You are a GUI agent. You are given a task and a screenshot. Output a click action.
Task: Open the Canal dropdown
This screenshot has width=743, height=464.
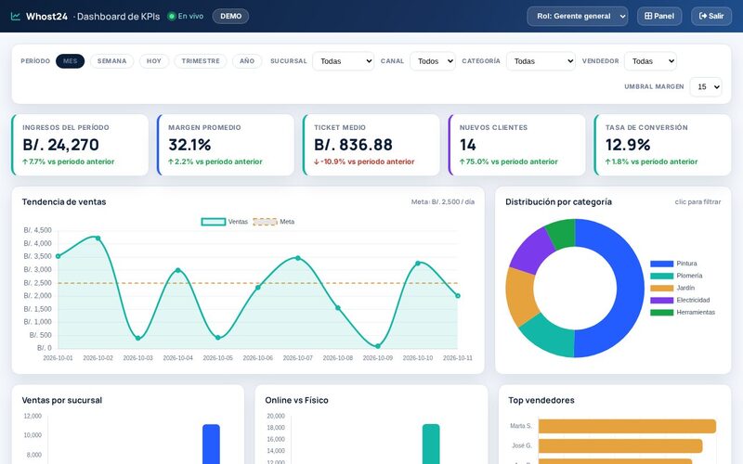coord(433,61)
